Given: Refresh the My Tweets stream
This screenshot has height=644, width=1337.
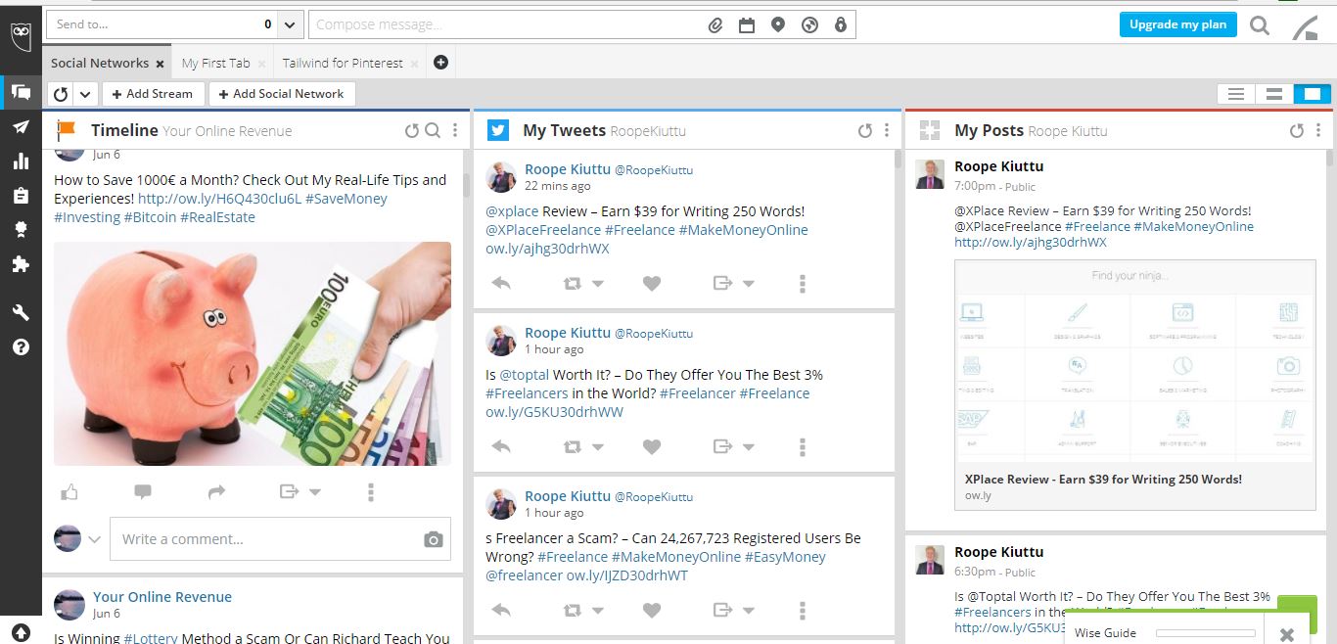Looking at the screenshot, I should (x=865, y=130).
